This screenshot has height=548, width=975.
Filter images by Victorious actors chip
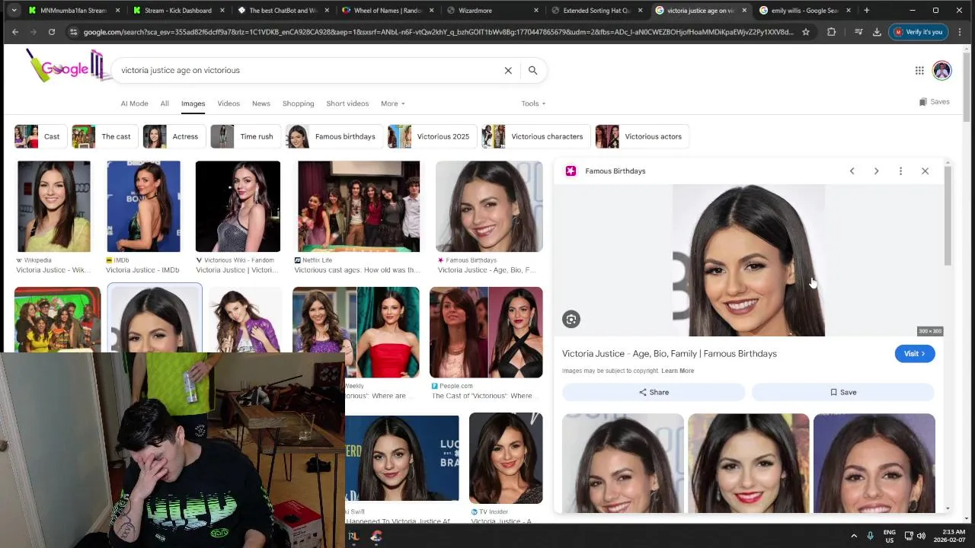pos(641,136)
